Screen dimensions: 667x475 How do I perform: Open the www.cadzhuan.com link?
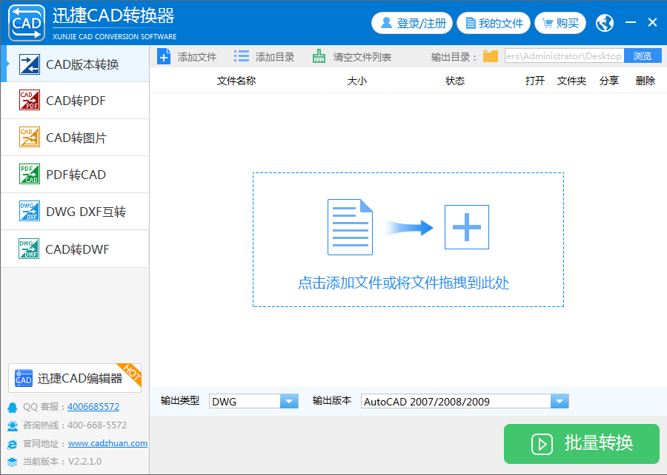point(107,443)
